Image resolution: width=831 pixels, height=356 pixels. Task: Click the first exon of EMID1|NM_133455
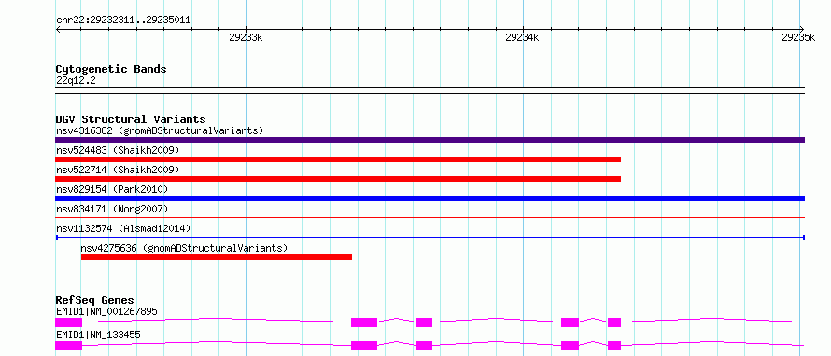pos(69,346)
